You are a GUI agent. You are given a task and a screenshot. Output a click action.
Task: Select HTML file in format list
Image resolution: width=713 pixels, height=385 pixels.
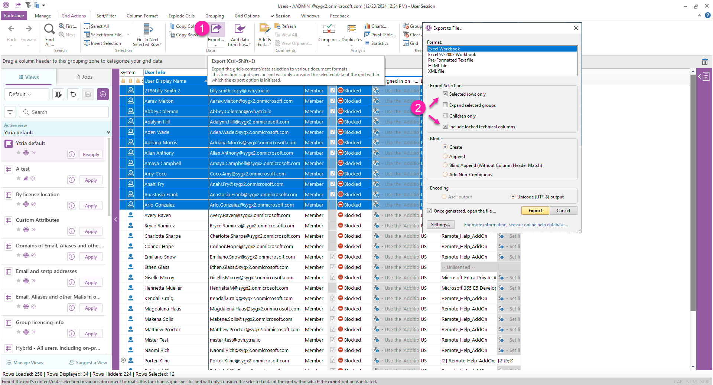pyautogui.click(x=437, y=65)
